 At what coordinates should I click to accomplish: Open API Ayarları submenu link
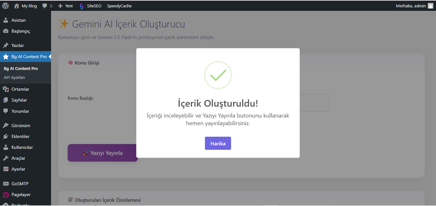click(14, 77)
